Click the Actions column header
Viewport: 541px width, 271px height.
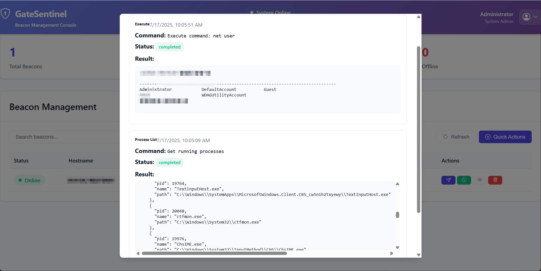450,161
